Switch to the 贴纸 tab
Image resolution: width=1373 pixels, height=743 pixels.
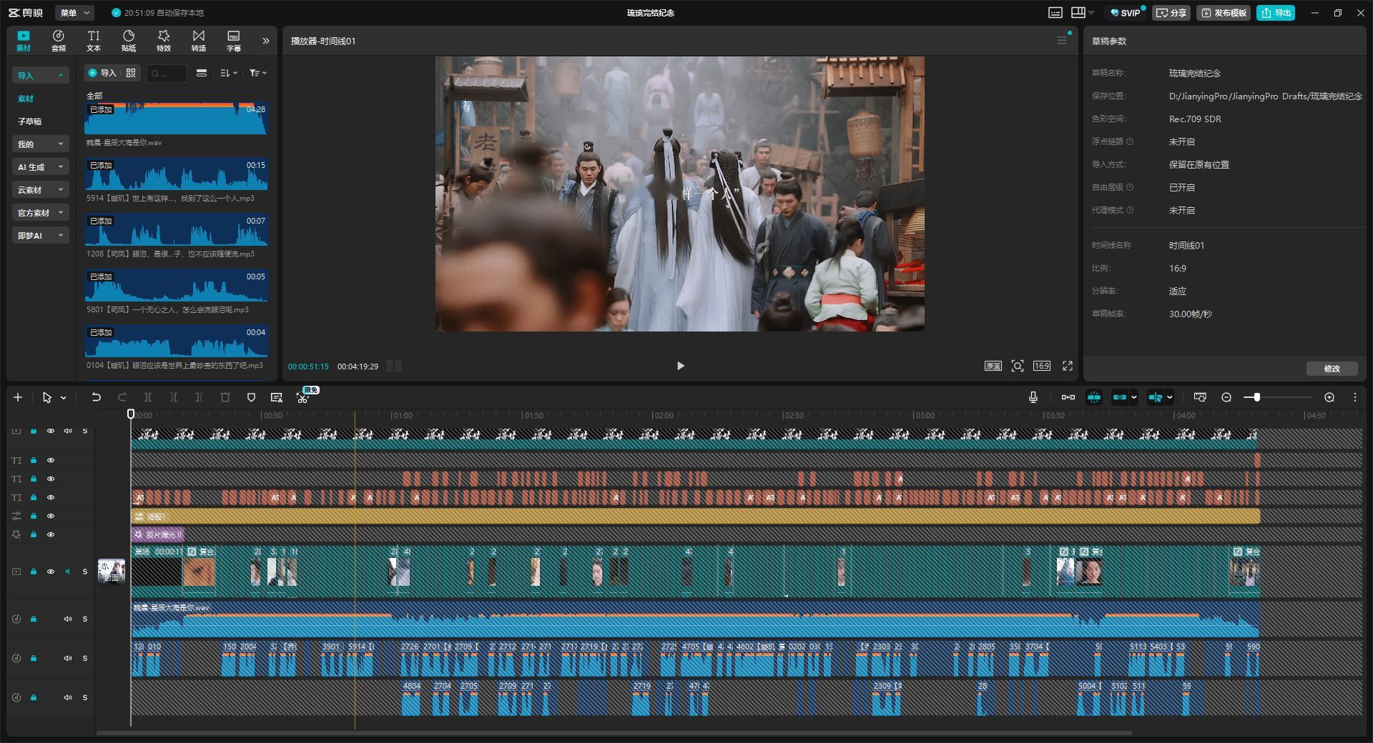point(129,41)
